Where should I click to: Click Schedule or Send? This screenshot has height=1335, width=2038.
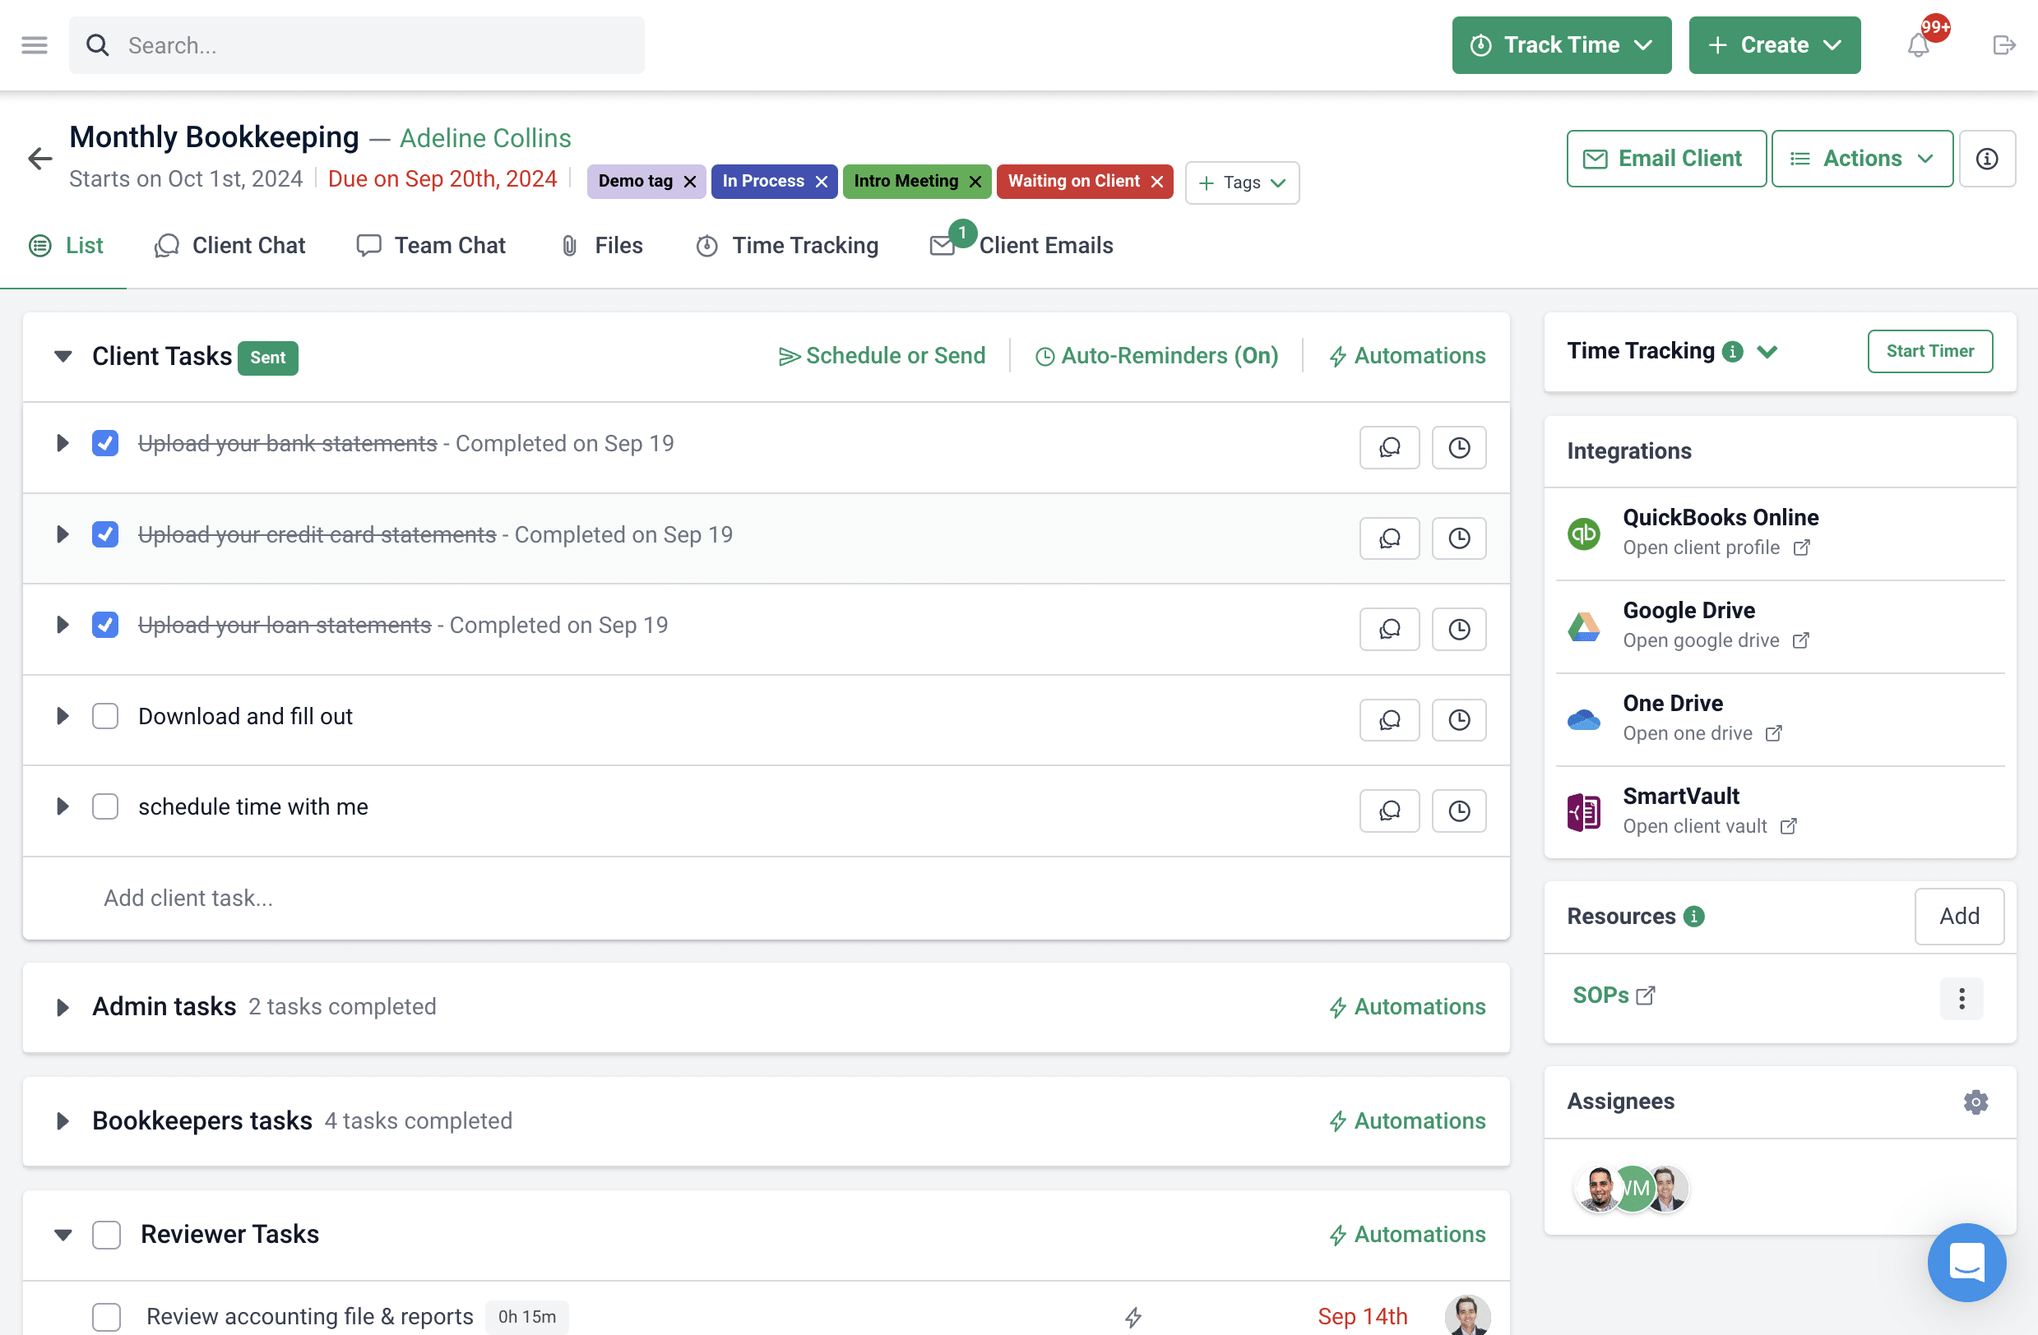pyautogui.click(x=881, y=356)
